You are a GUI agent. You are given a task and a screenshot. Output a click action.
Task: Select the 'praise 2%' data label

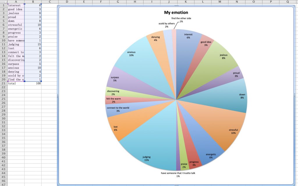point(184,165)
